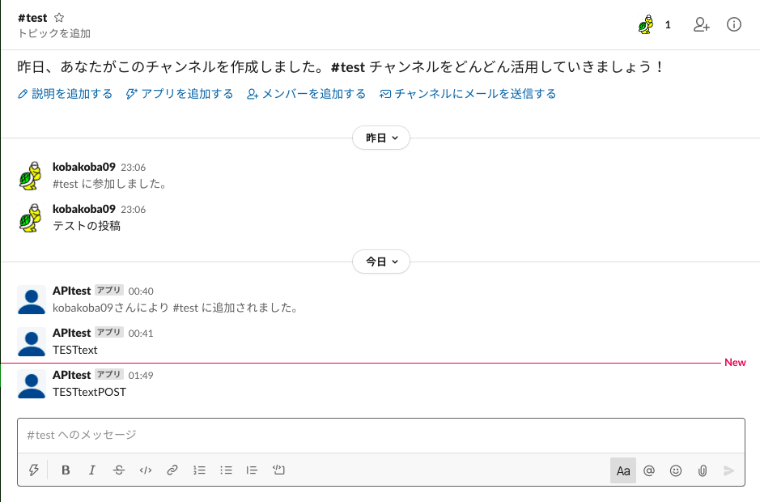Hide formatting toolbar with the Aa button
Viewport: 760px width, 502px height.
point(622,470)
